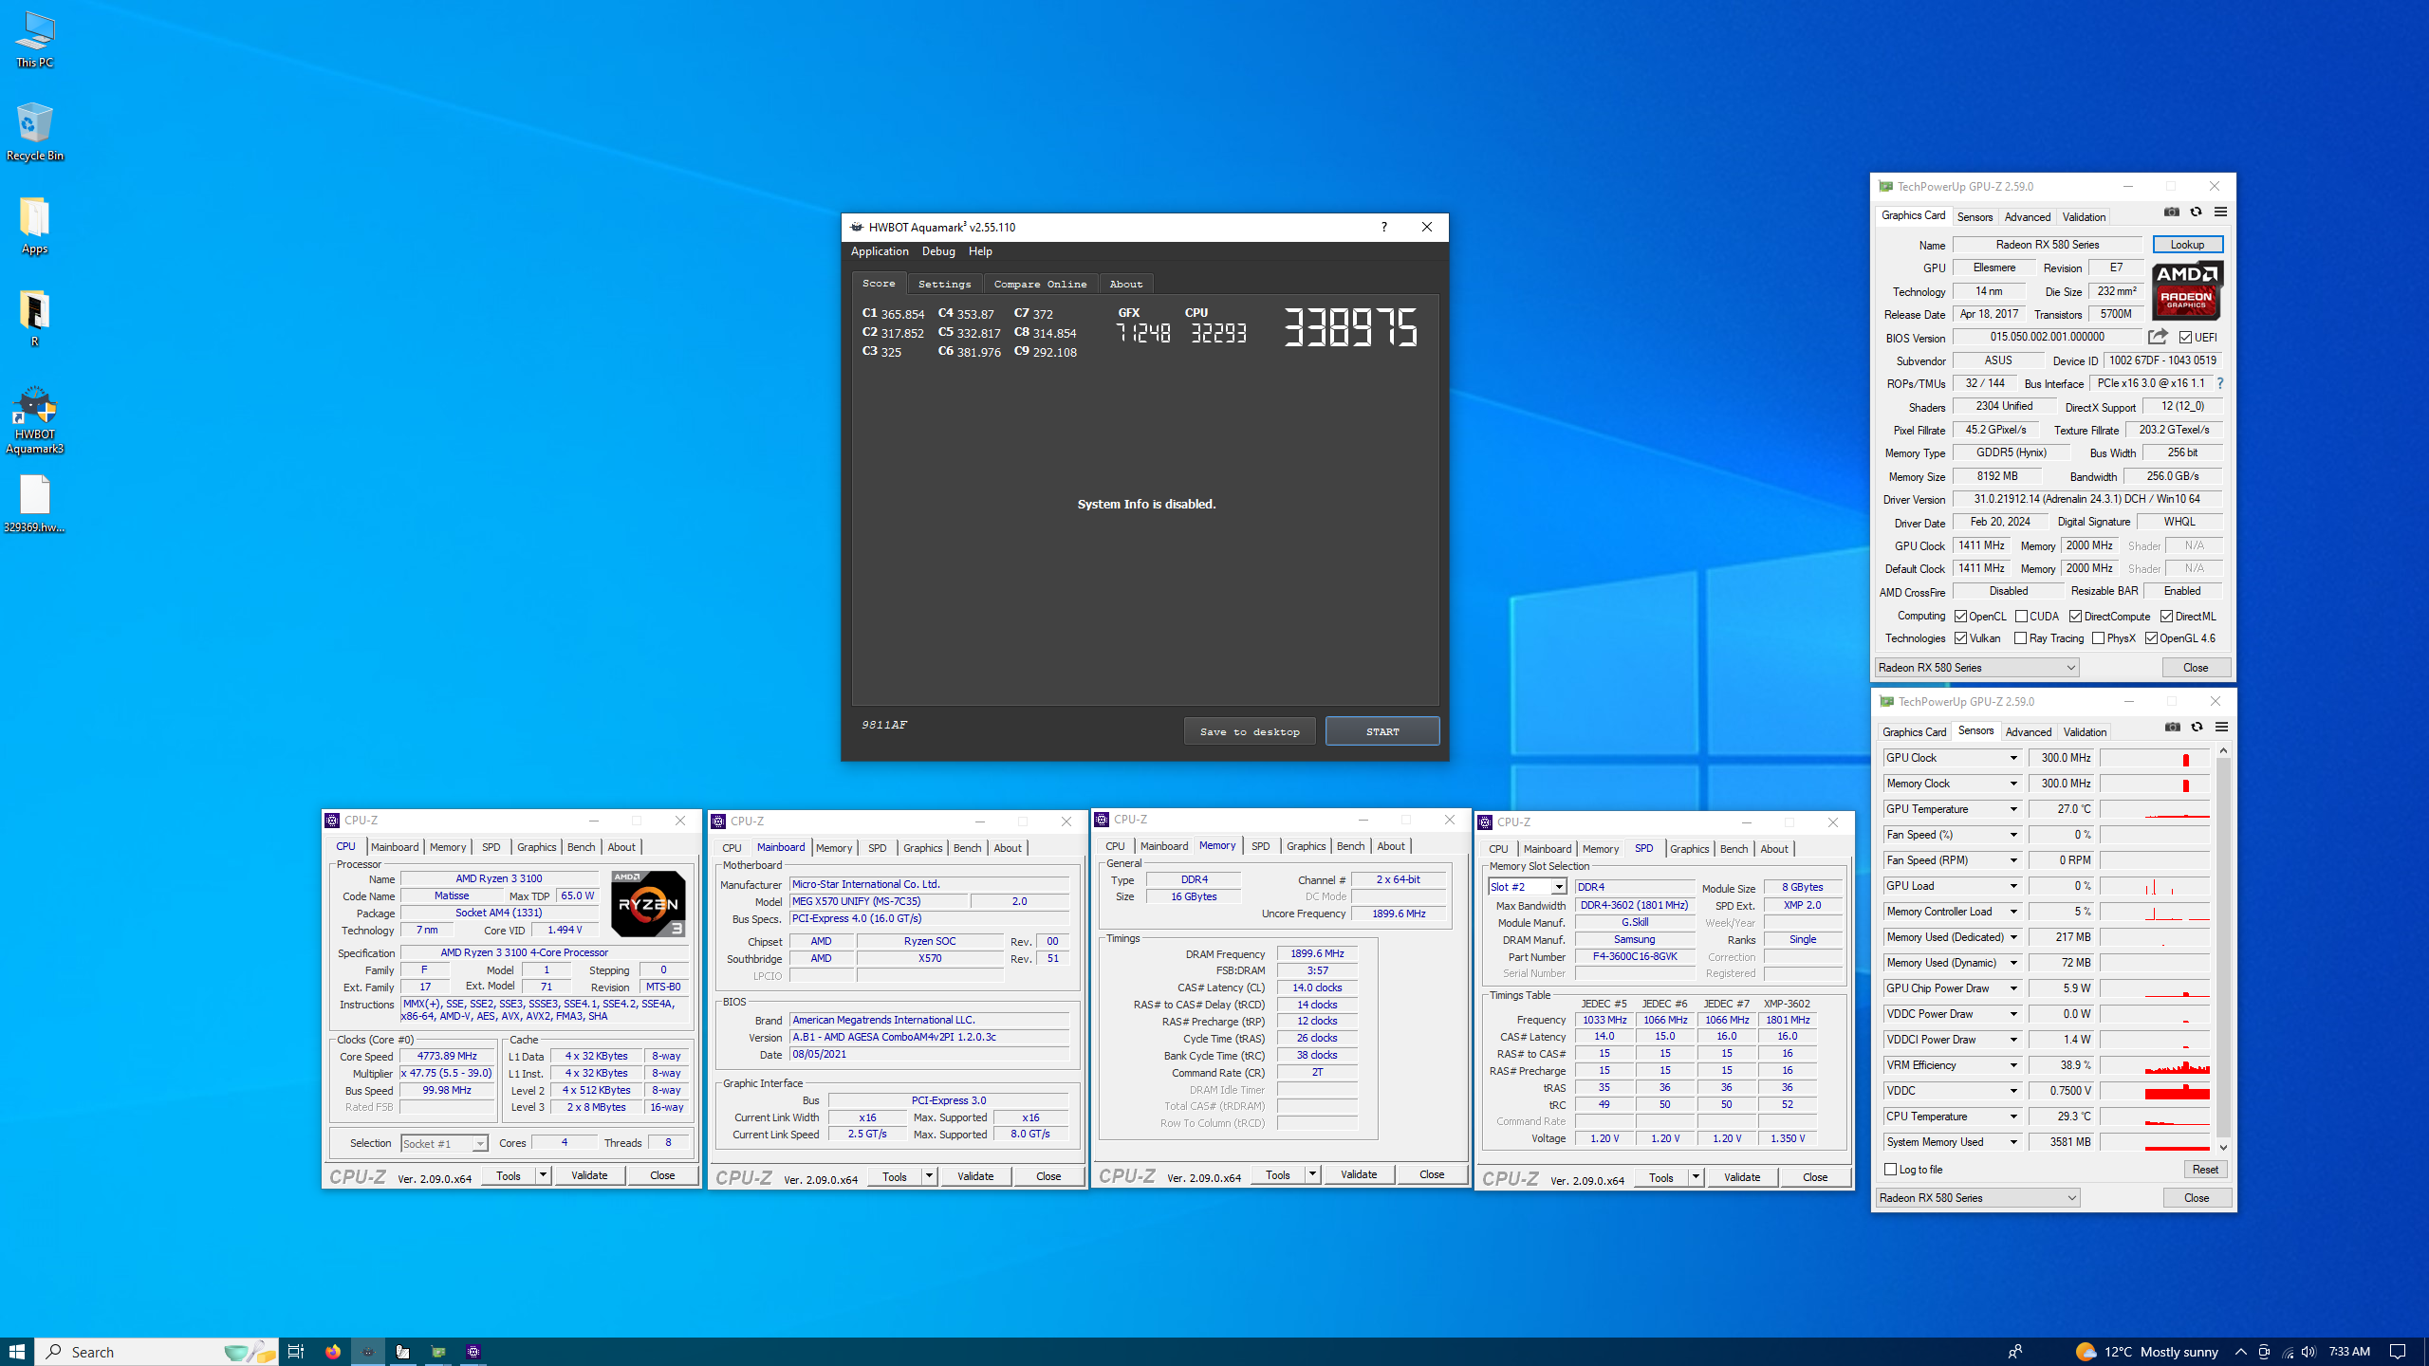Click the START button in Aquamark
This screenshot has width=2429, height=1366.
click(x=1382, y=731)
